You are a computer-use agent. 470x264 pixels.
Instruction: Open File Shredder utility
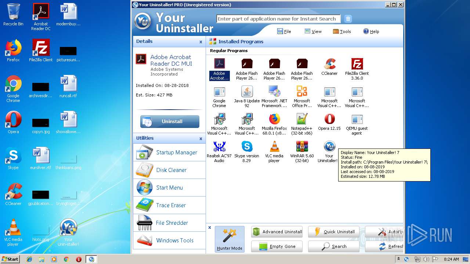point(169,223)
